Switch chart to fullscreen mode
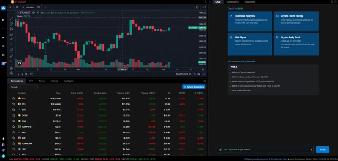This screenshot has height=161, width=338. tap(204, 7)
